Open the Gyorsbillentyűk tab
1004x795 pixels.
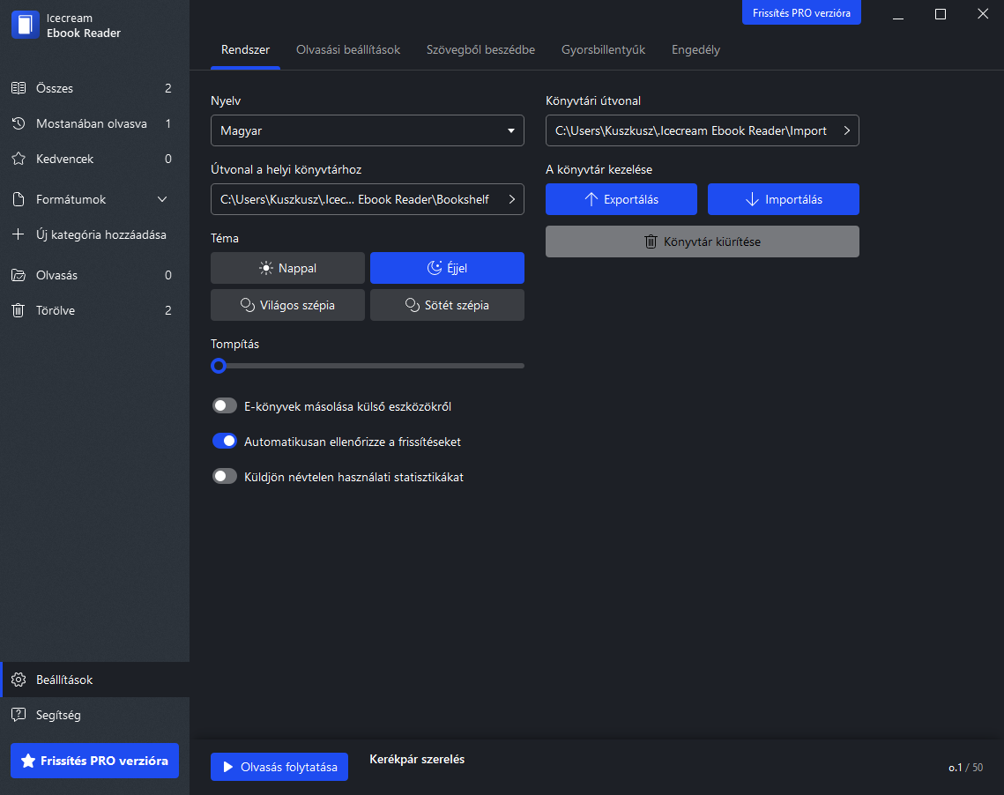pyautogui.click(x=603, y=50)
